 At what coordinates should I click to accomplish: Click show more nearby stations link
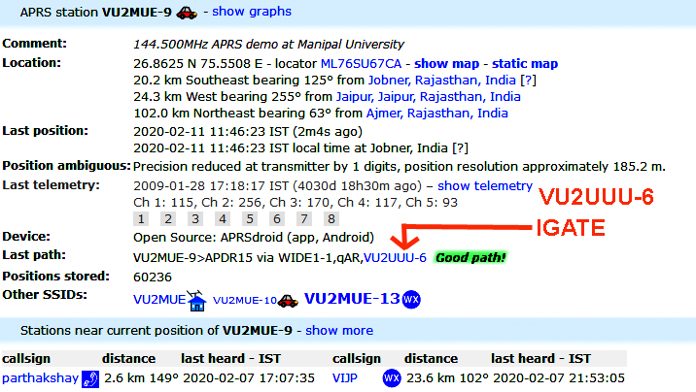(x=339, y=331)
